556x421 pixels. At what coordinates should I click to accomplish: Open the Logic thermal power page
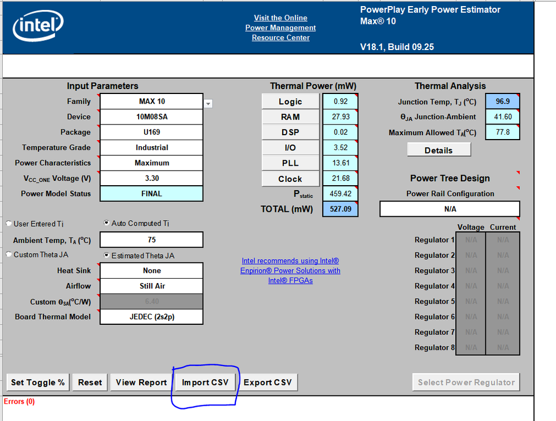[291, 102]
